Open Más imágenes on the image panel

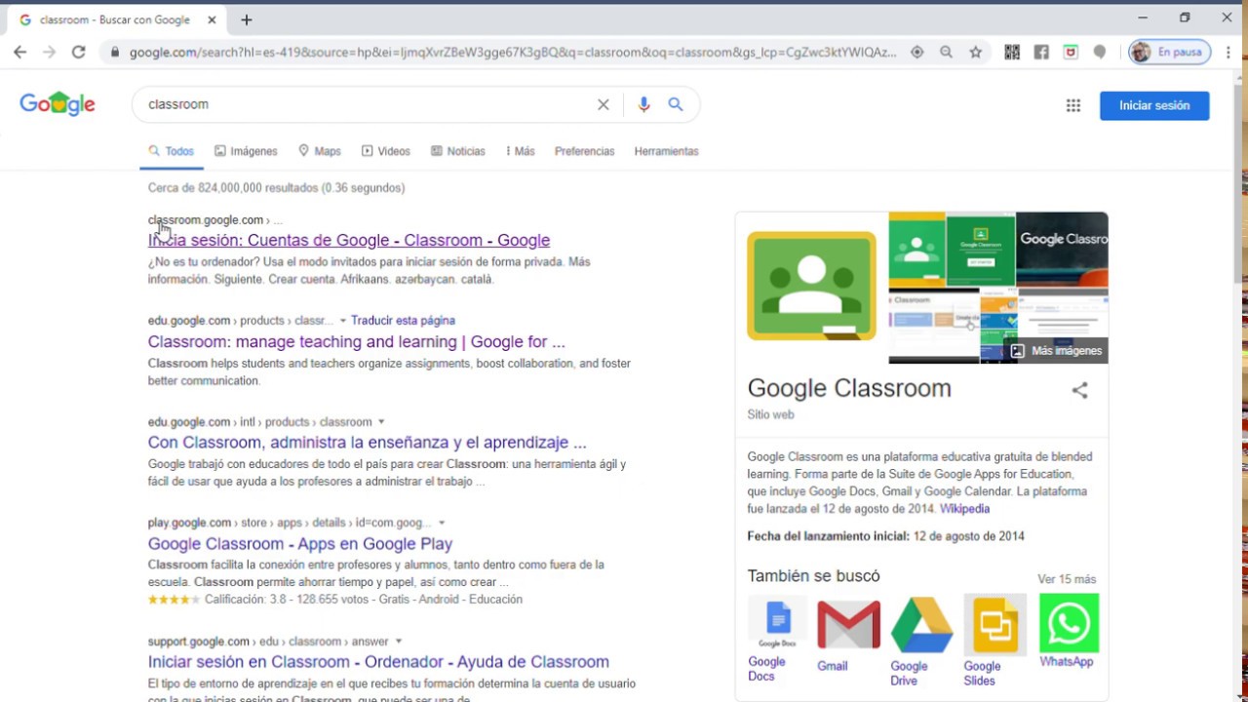pos(1056,351)
